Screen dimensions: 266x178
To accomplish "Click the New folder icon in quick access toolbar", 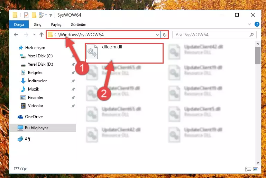I will (34, 15).
